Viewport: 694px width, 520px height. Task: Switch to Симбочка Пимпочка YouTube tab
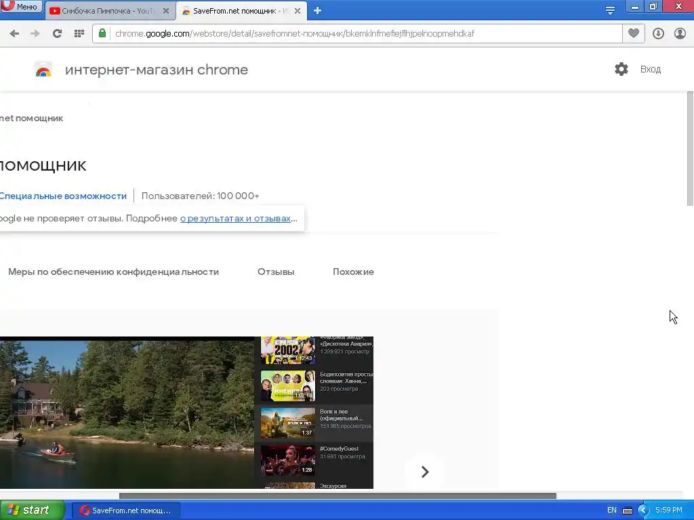[x=109, y=11]
